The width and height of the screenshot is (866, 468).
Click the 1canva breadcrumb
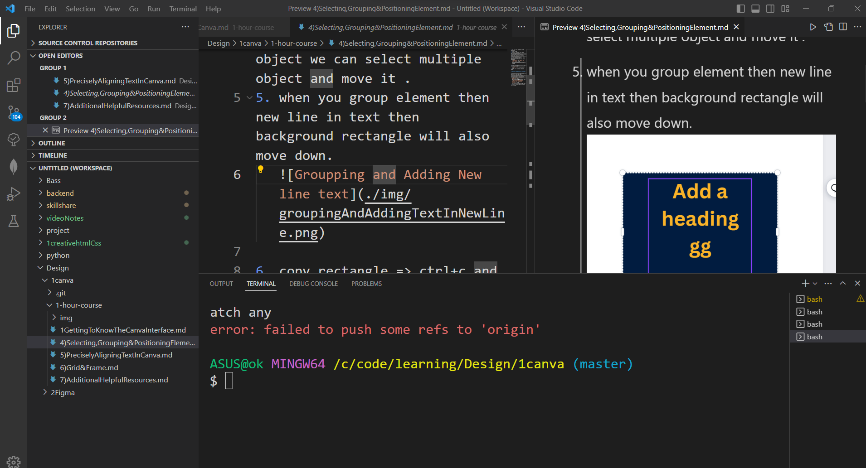pyautogui.click(x=250, y=43)
